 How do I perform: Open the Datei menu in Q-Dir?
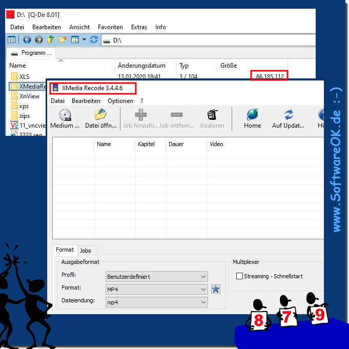[x=17, y=27]
